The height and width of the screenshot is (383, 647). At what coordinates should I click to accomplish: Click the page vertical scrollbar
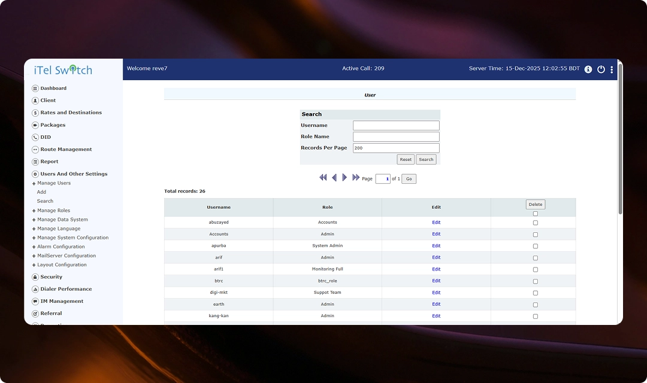click(x=620, y=138)
